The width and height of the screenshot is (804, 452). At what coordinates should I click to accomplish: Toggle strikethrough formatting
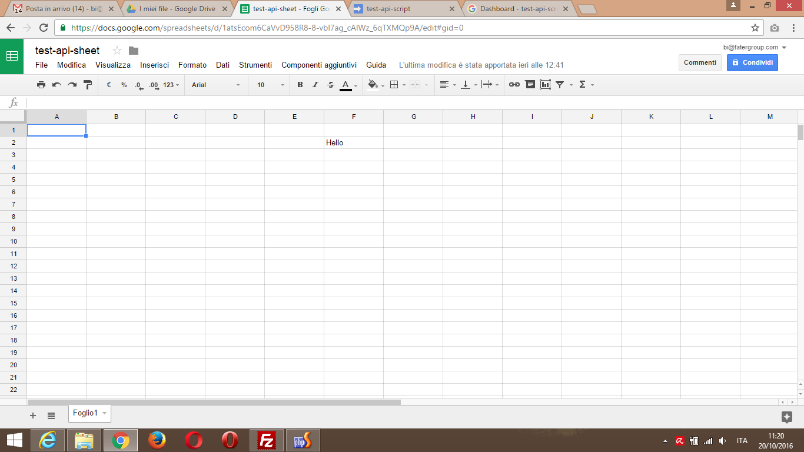point(331,85)
